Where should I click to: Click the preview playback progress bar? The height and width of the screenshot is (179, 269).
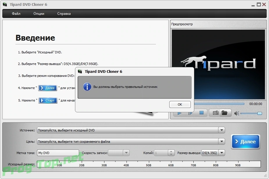219,104
